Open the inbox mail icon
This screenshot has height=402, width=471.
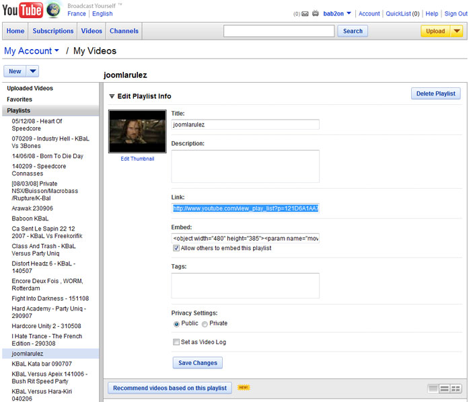(x=304, y=13)
